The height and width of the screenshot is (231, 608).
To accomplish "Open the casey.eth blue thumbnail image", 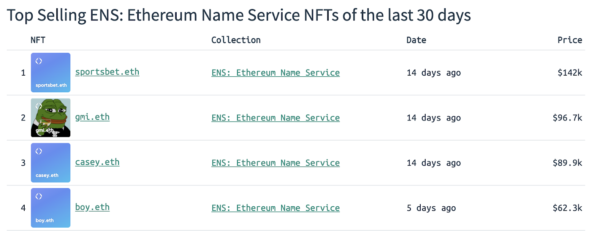I will pos(51,163).
